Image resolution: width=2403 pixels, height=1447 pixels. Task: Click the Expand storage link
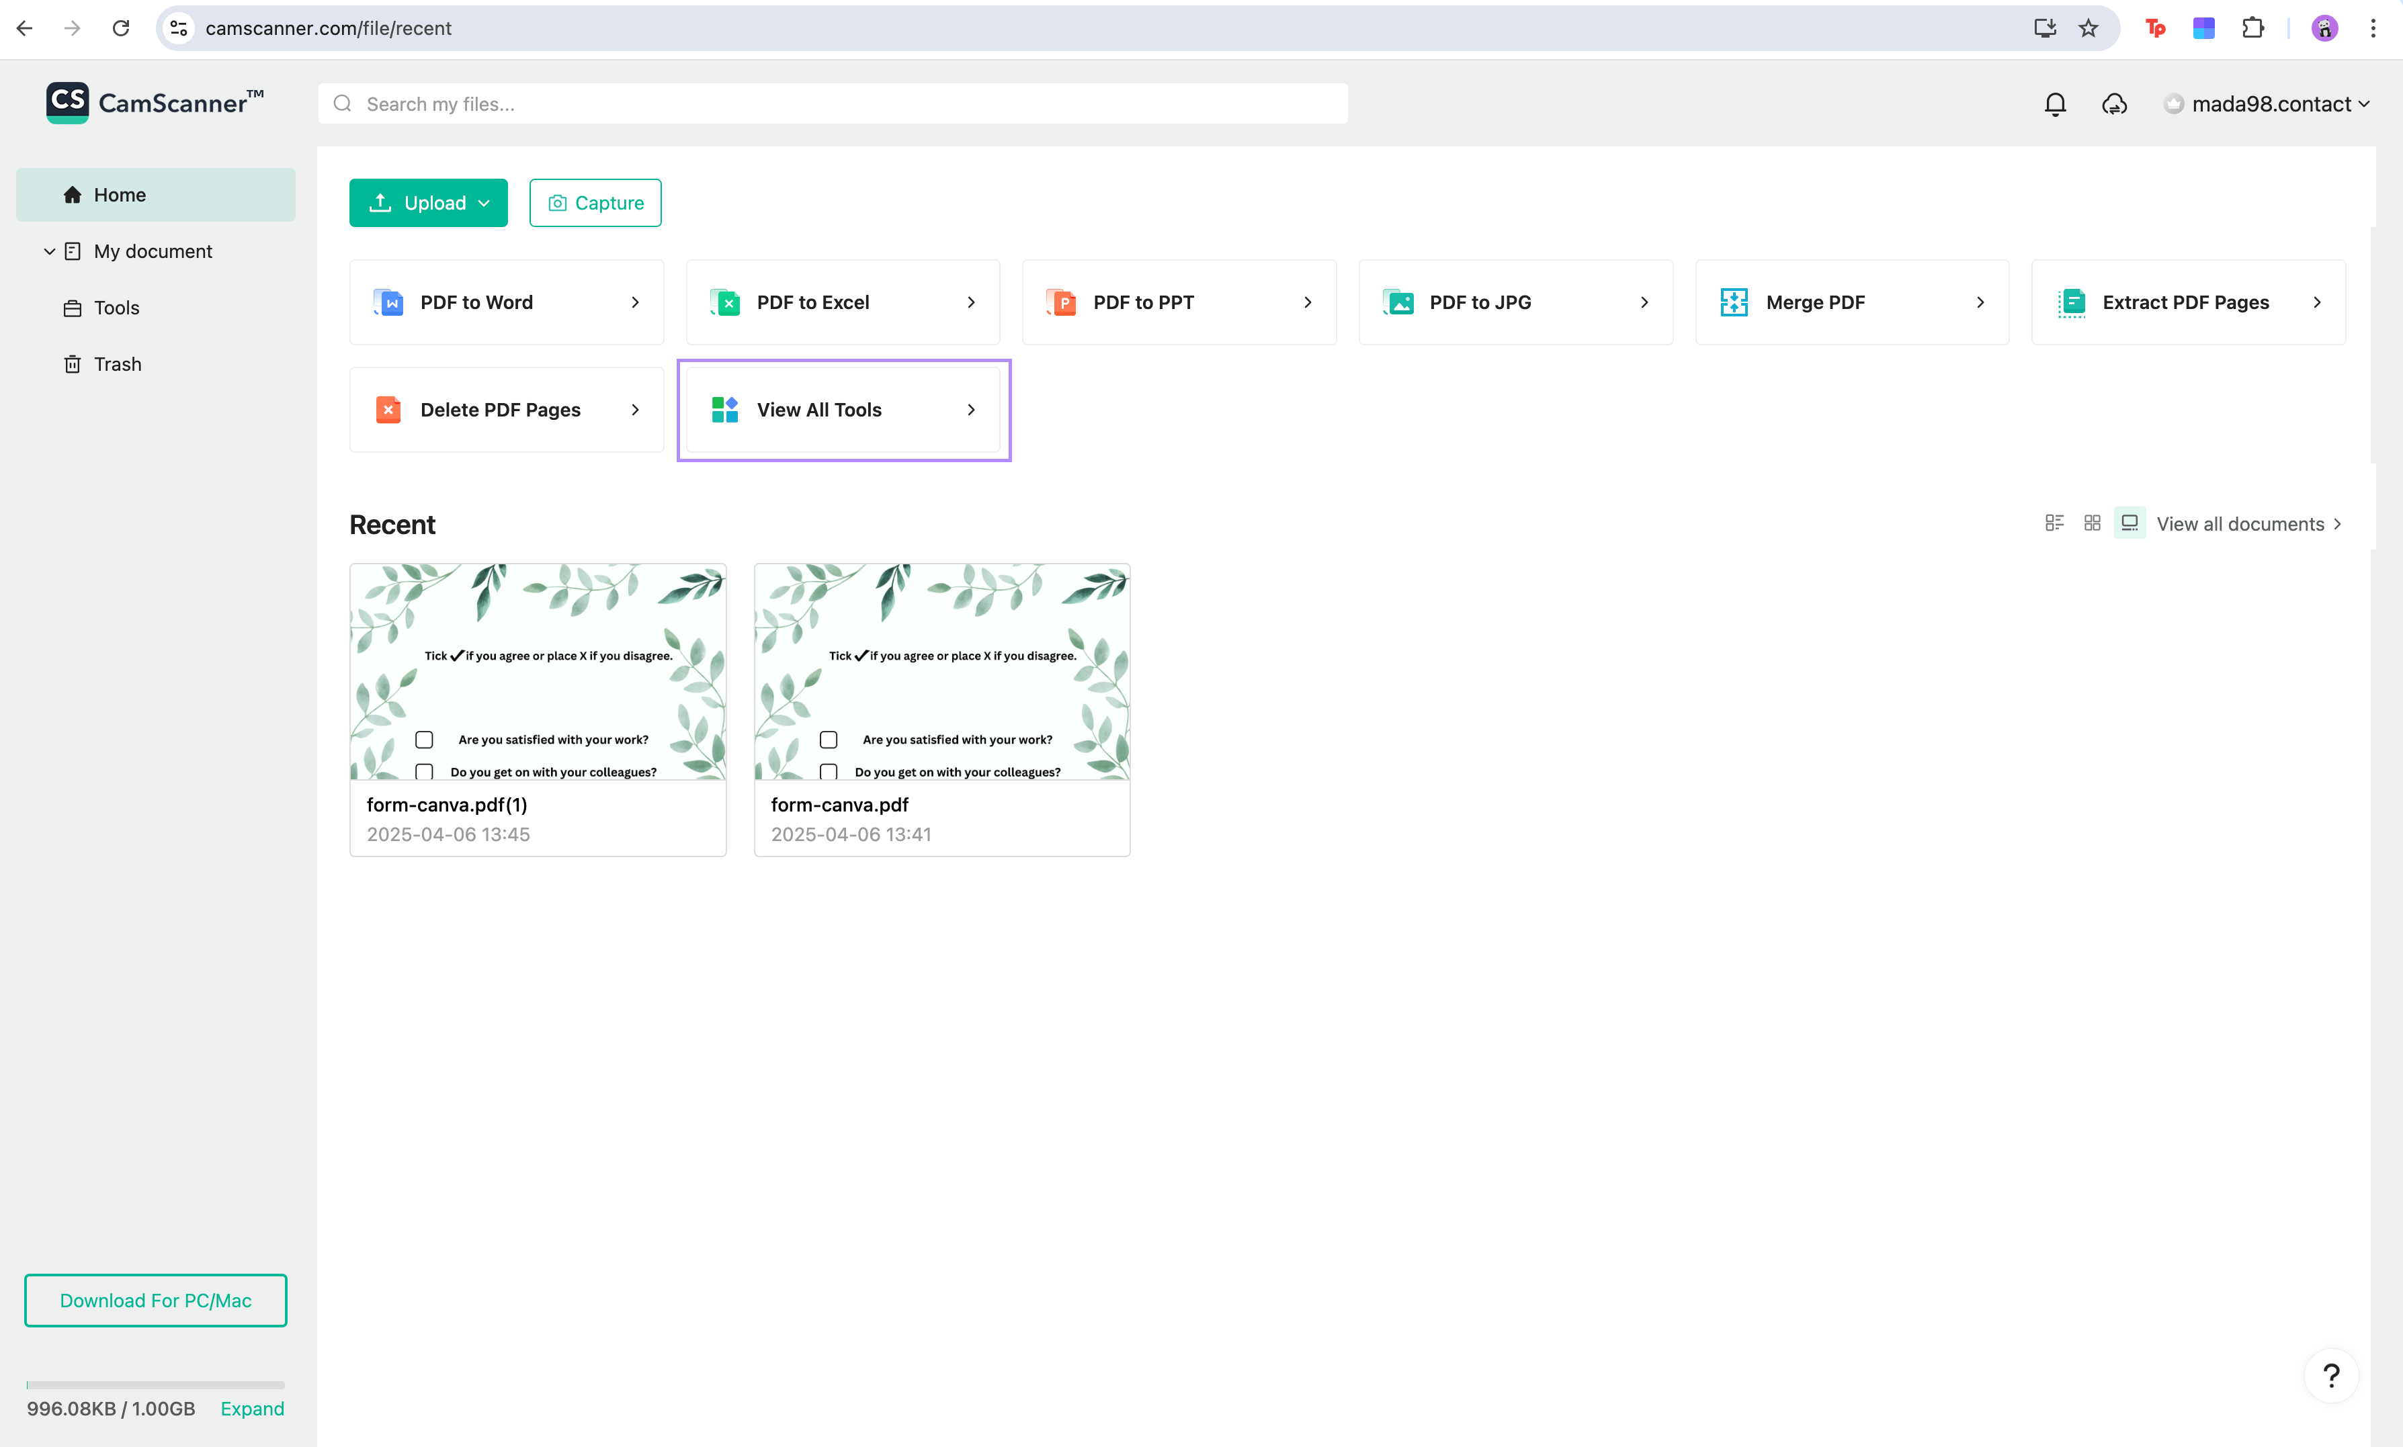pos(251,1408)
